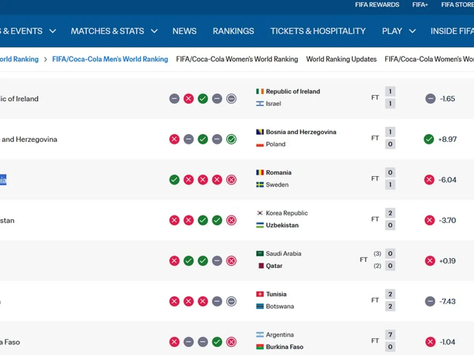The image size is (474, 355).
Task: Click the Botswana team name
Action: [280, 306]
